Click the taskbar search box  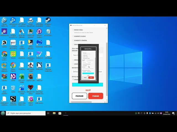pyautogui.click(x=26, y=113)
